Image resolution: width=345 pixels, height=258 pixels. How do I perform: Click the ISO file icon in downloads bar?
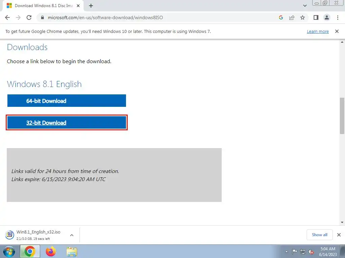click(x=10, y=235)
